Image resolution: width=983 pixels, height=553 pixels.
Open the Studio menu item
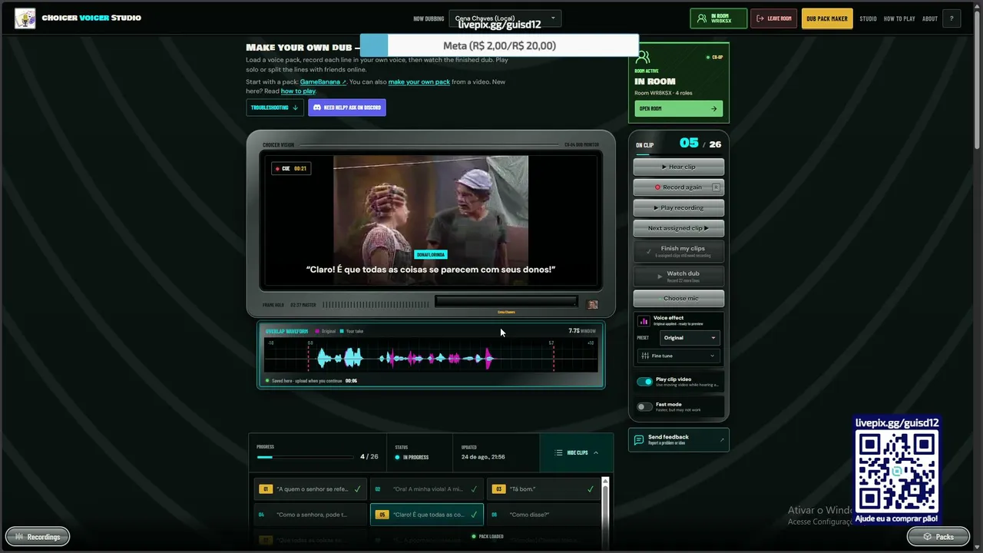pyautogui.click(x=868, y=18)
